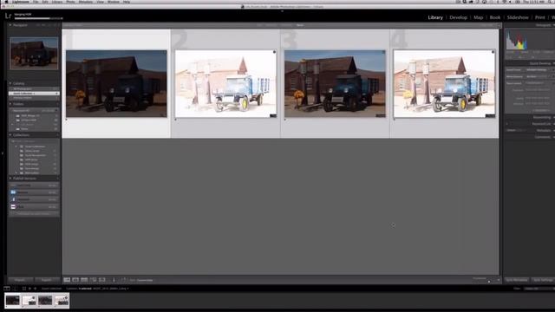This screenshot has height=312, width=555.
Task: Select Previous Import in Catalog
Action: (x=34, y=98)
